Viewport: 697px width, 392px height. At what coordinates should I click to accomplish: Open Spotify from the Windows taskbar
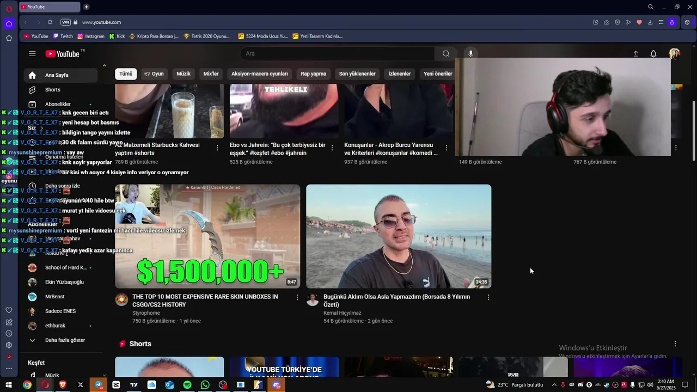point(187,385)
